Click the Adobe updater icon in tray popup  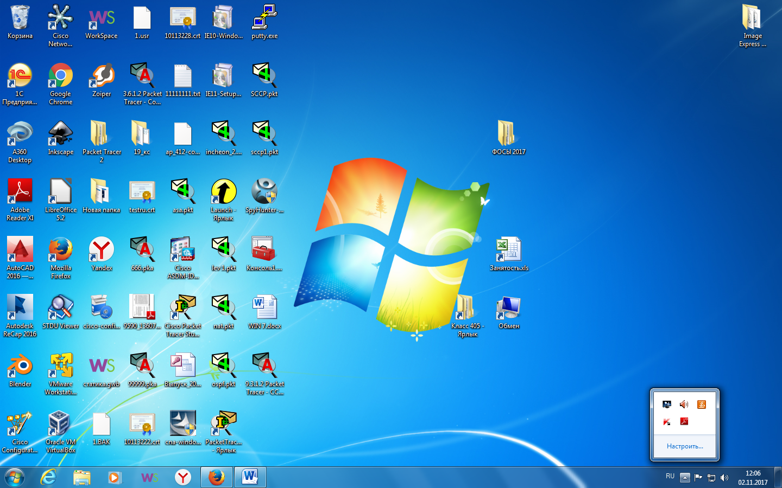click(684, 421)
